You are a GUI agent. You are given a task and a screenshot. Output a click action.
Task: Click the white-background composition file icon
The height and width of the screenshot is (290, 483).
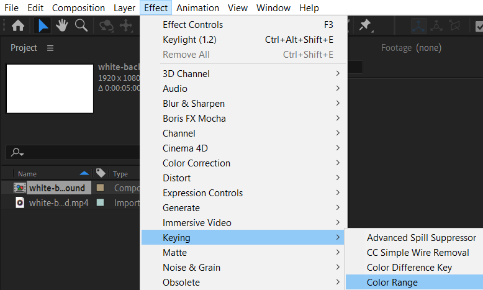coord(19,188)
